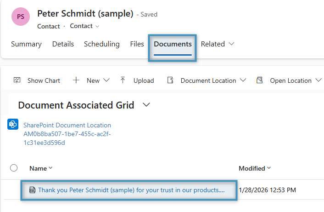Click the Open Location icon

point(260,80)
